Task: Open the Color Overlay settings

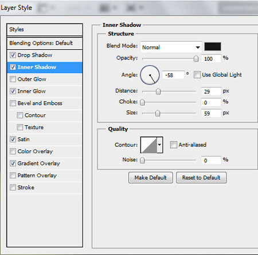Action: coord(35,152)
